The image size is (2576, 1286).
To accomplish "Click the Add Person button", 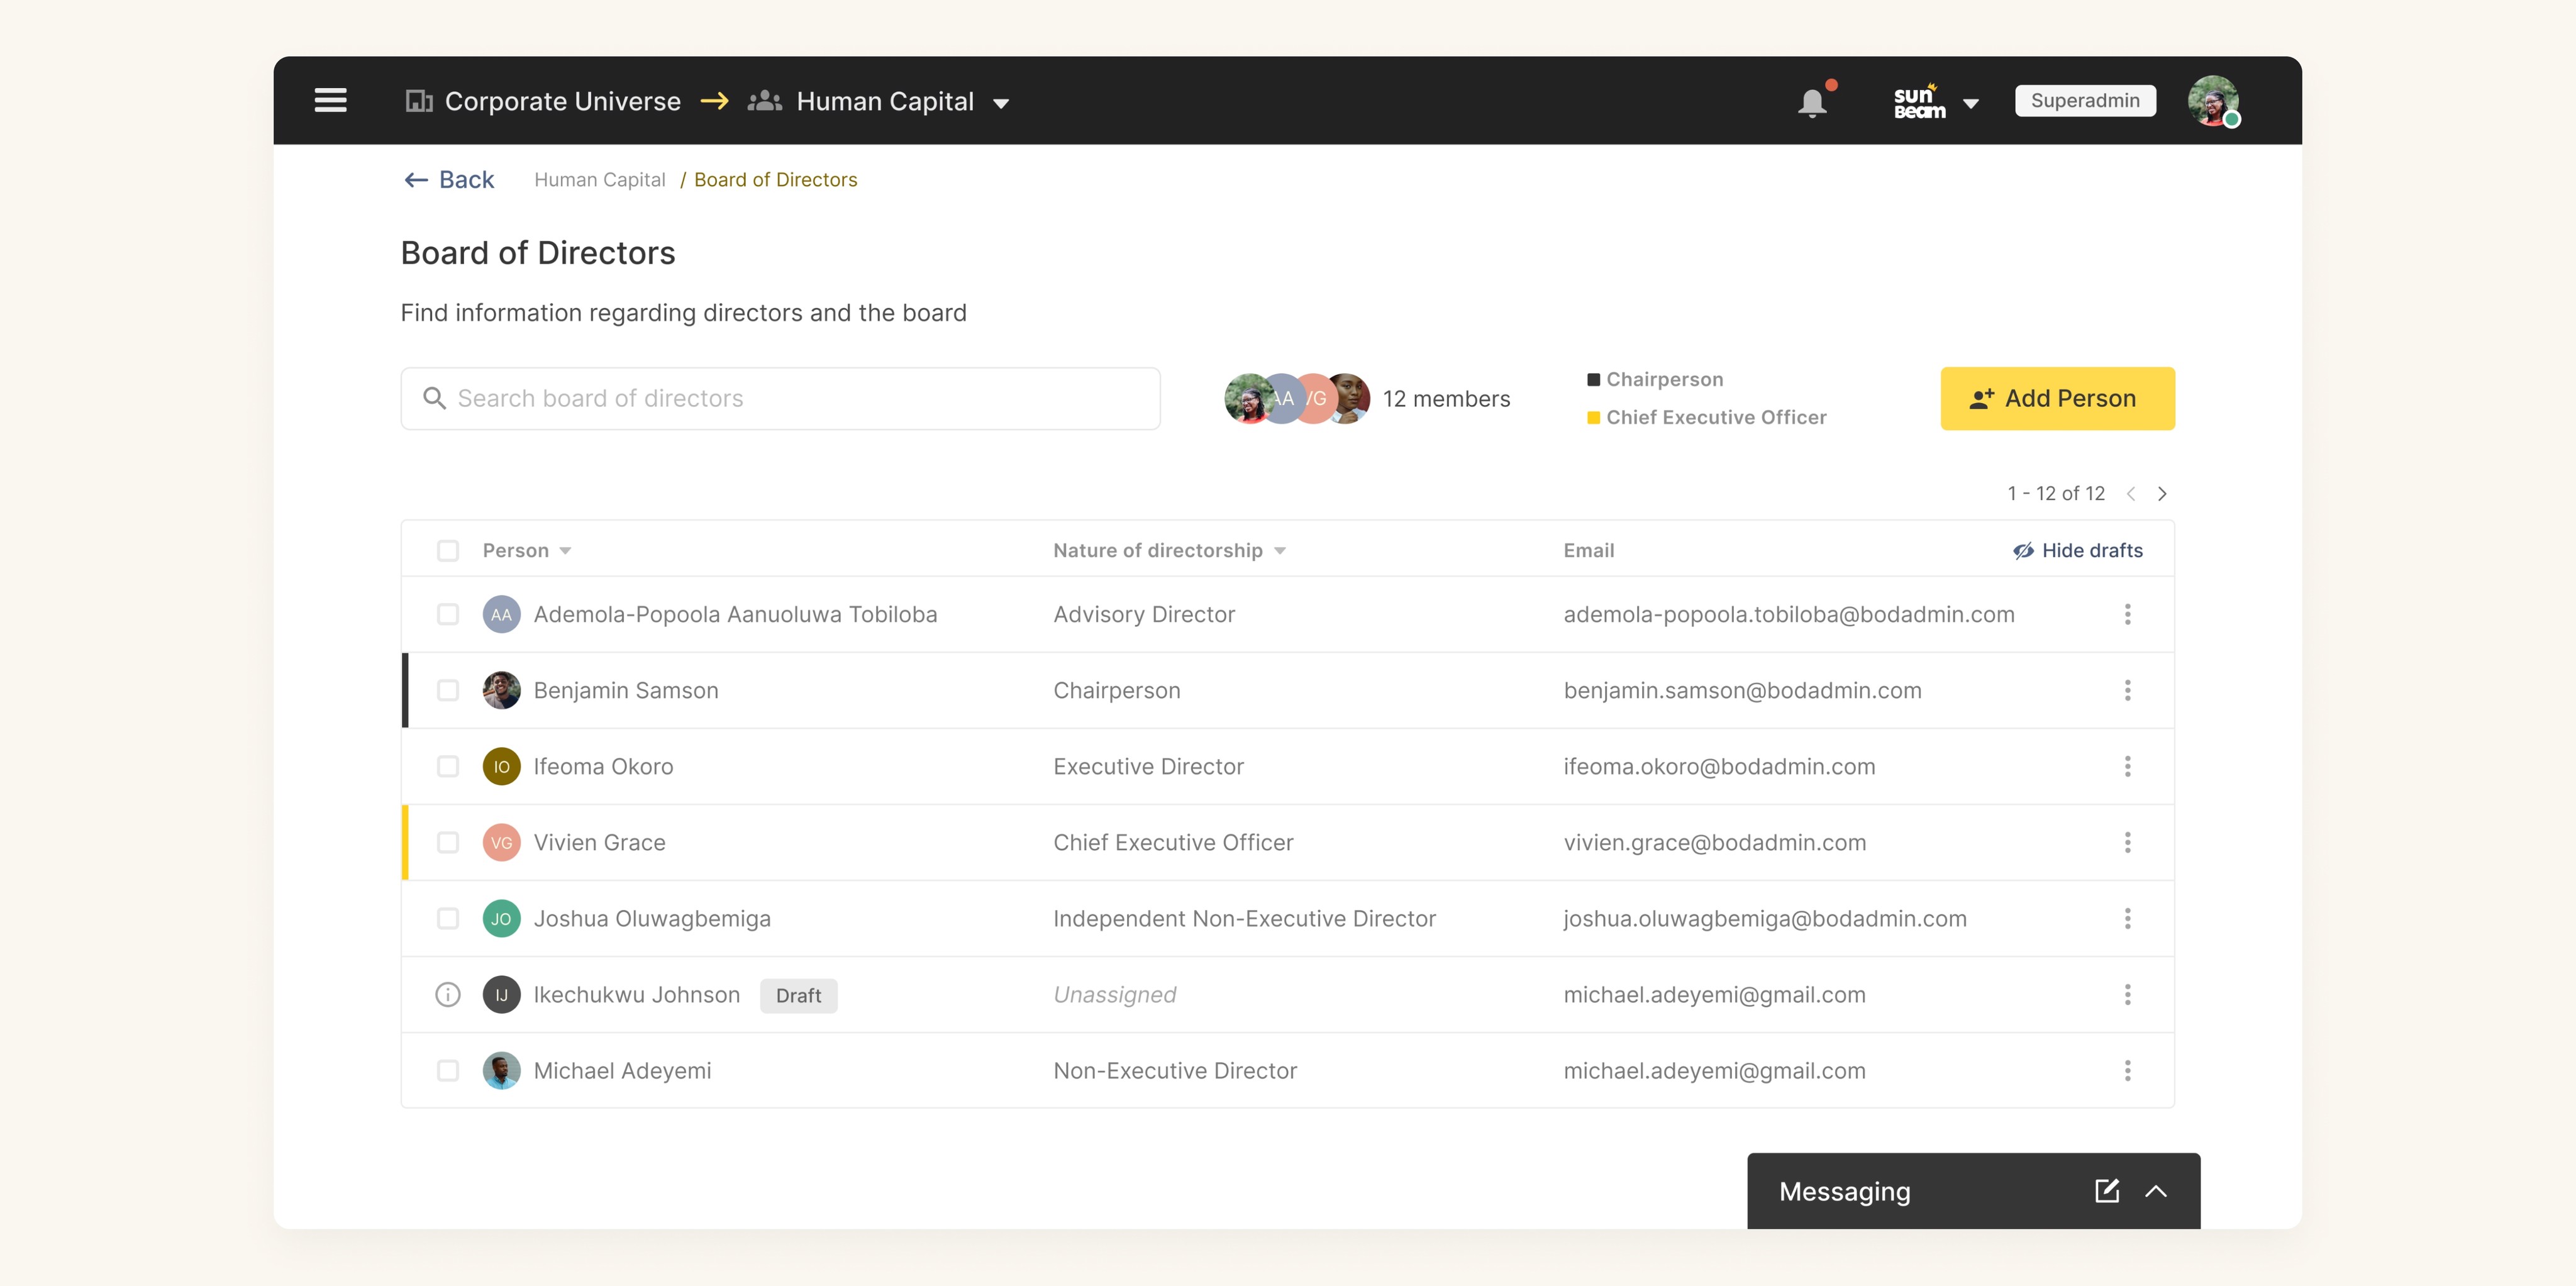I will click(x=2057, y=398).
